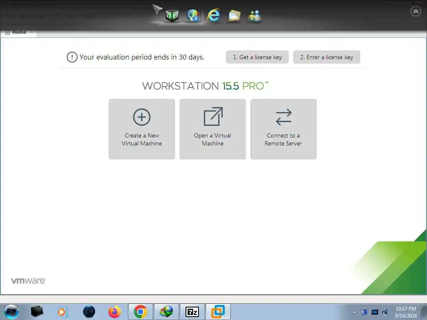The image size is (427, 320).
Task: Click the Create a New Virtual Machine tile
Action: 142,129
